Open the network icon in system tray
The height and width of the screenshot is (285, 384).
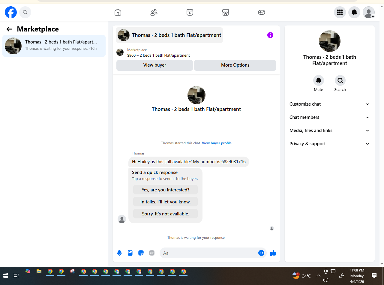point(333,271)
